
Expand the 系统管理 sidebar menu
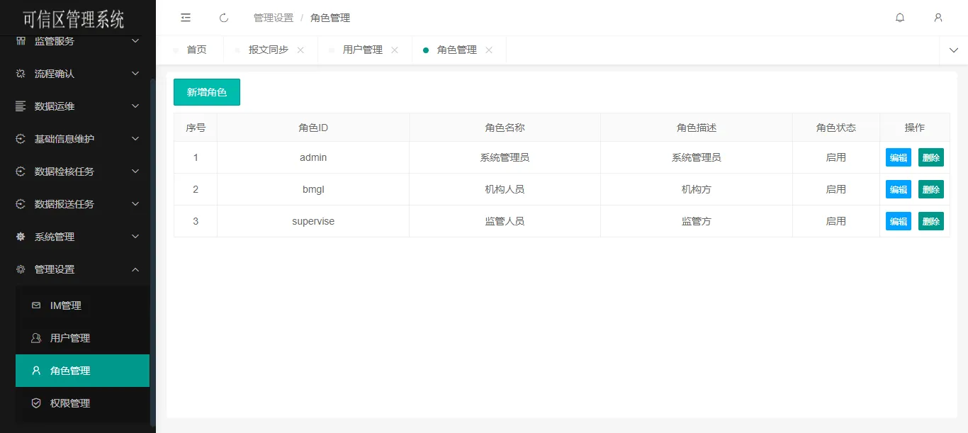pyautogui.click(x=78, y=237)
